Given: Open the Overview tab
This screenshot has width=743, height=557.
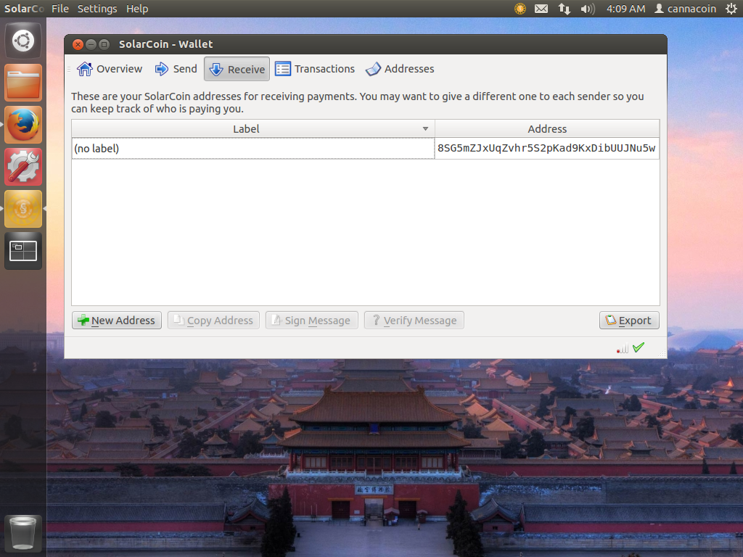Looking at the screenshot, I should pos(110,69).
